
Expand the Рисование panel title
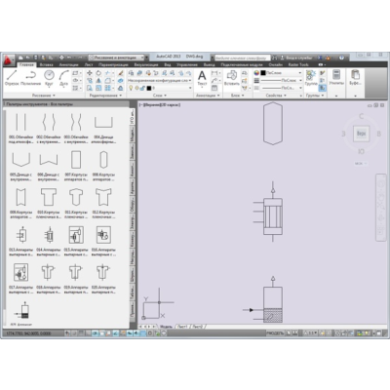point(44,96)
